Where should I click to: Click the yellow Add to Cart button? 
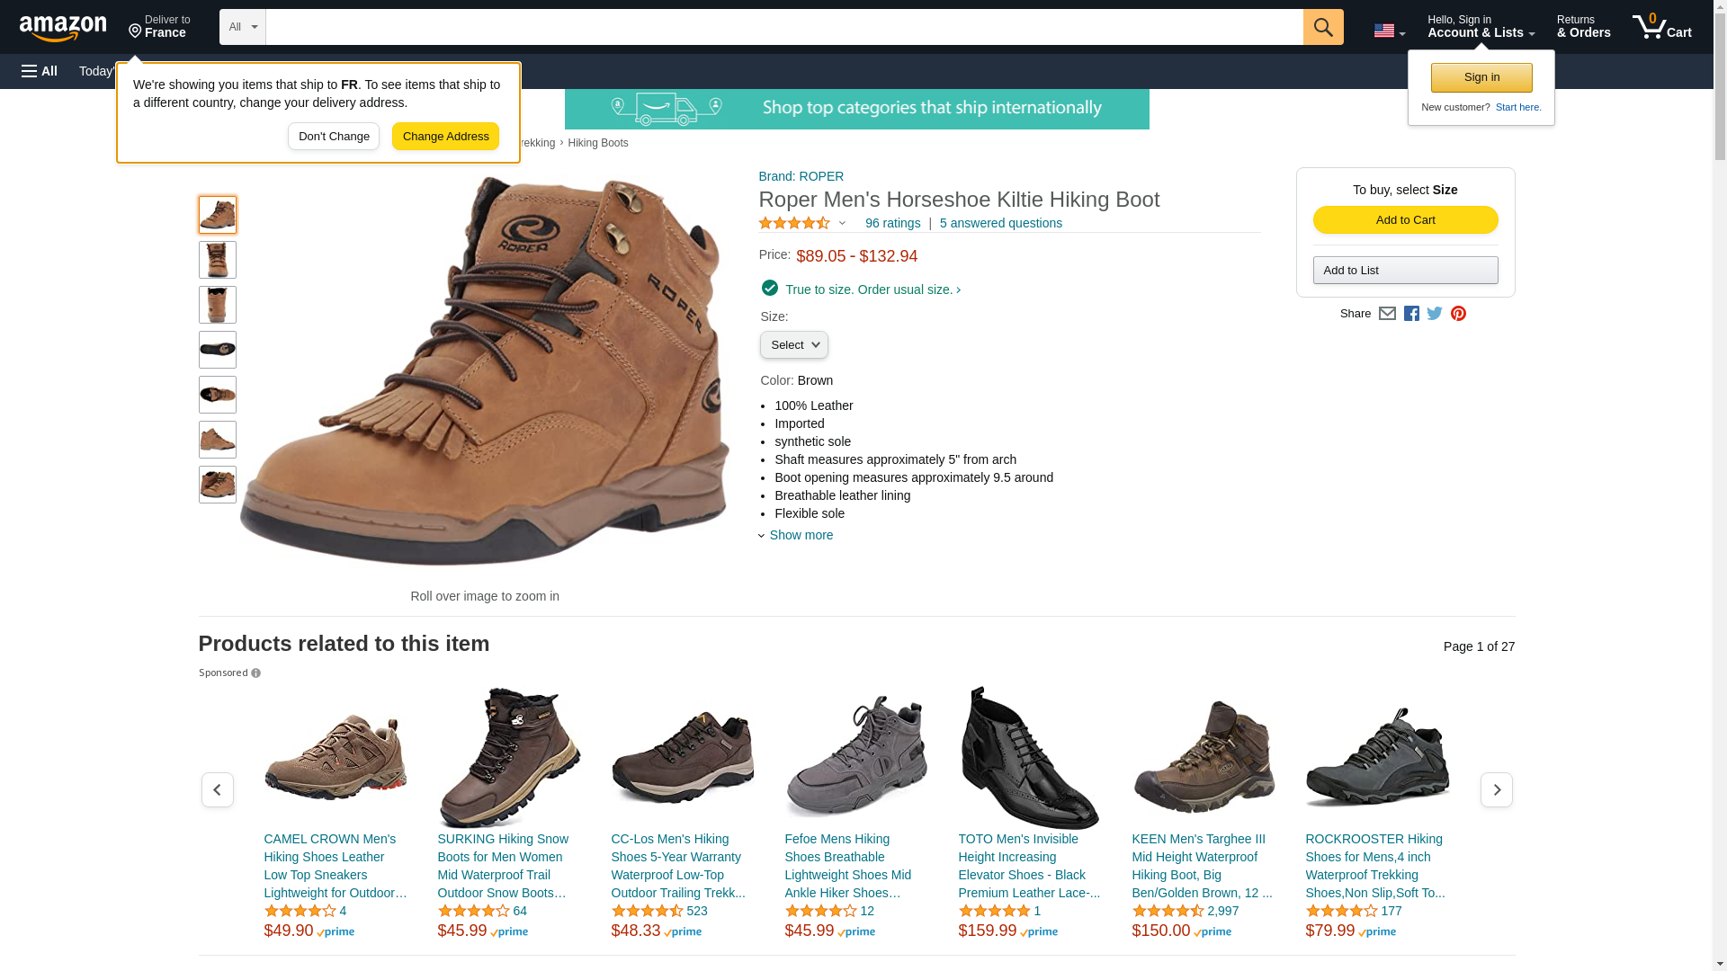click(1405, 220)
